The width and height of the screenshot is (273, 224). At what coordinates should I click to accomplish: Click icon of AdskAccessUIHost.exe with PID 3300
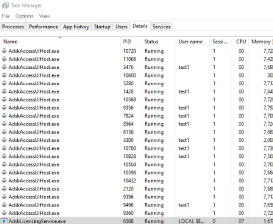click(x=5, y=140)
